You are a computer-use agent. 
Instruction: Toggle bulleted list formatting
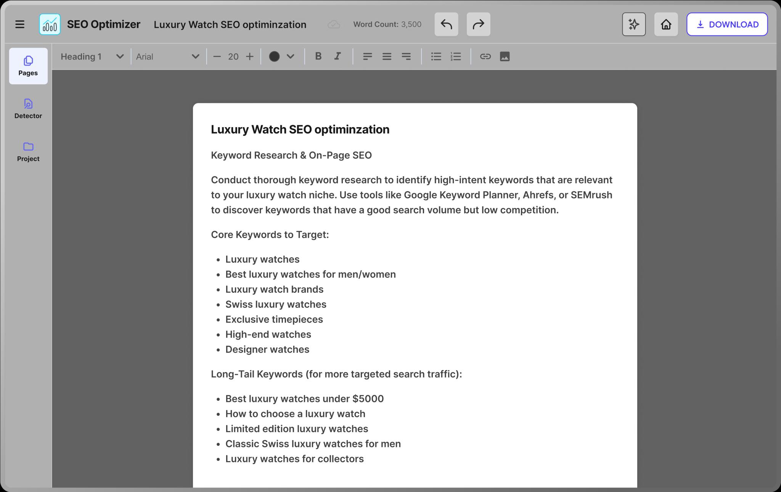436,56
